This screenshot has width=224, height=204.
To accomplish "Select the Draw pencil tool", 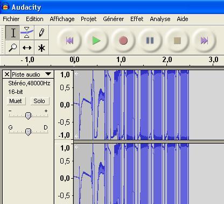I will [x=41, y=32].
